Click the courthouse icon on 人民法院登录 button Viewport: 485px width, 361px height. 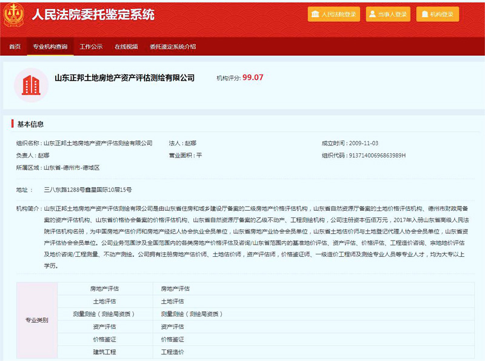tap(316, 13)
